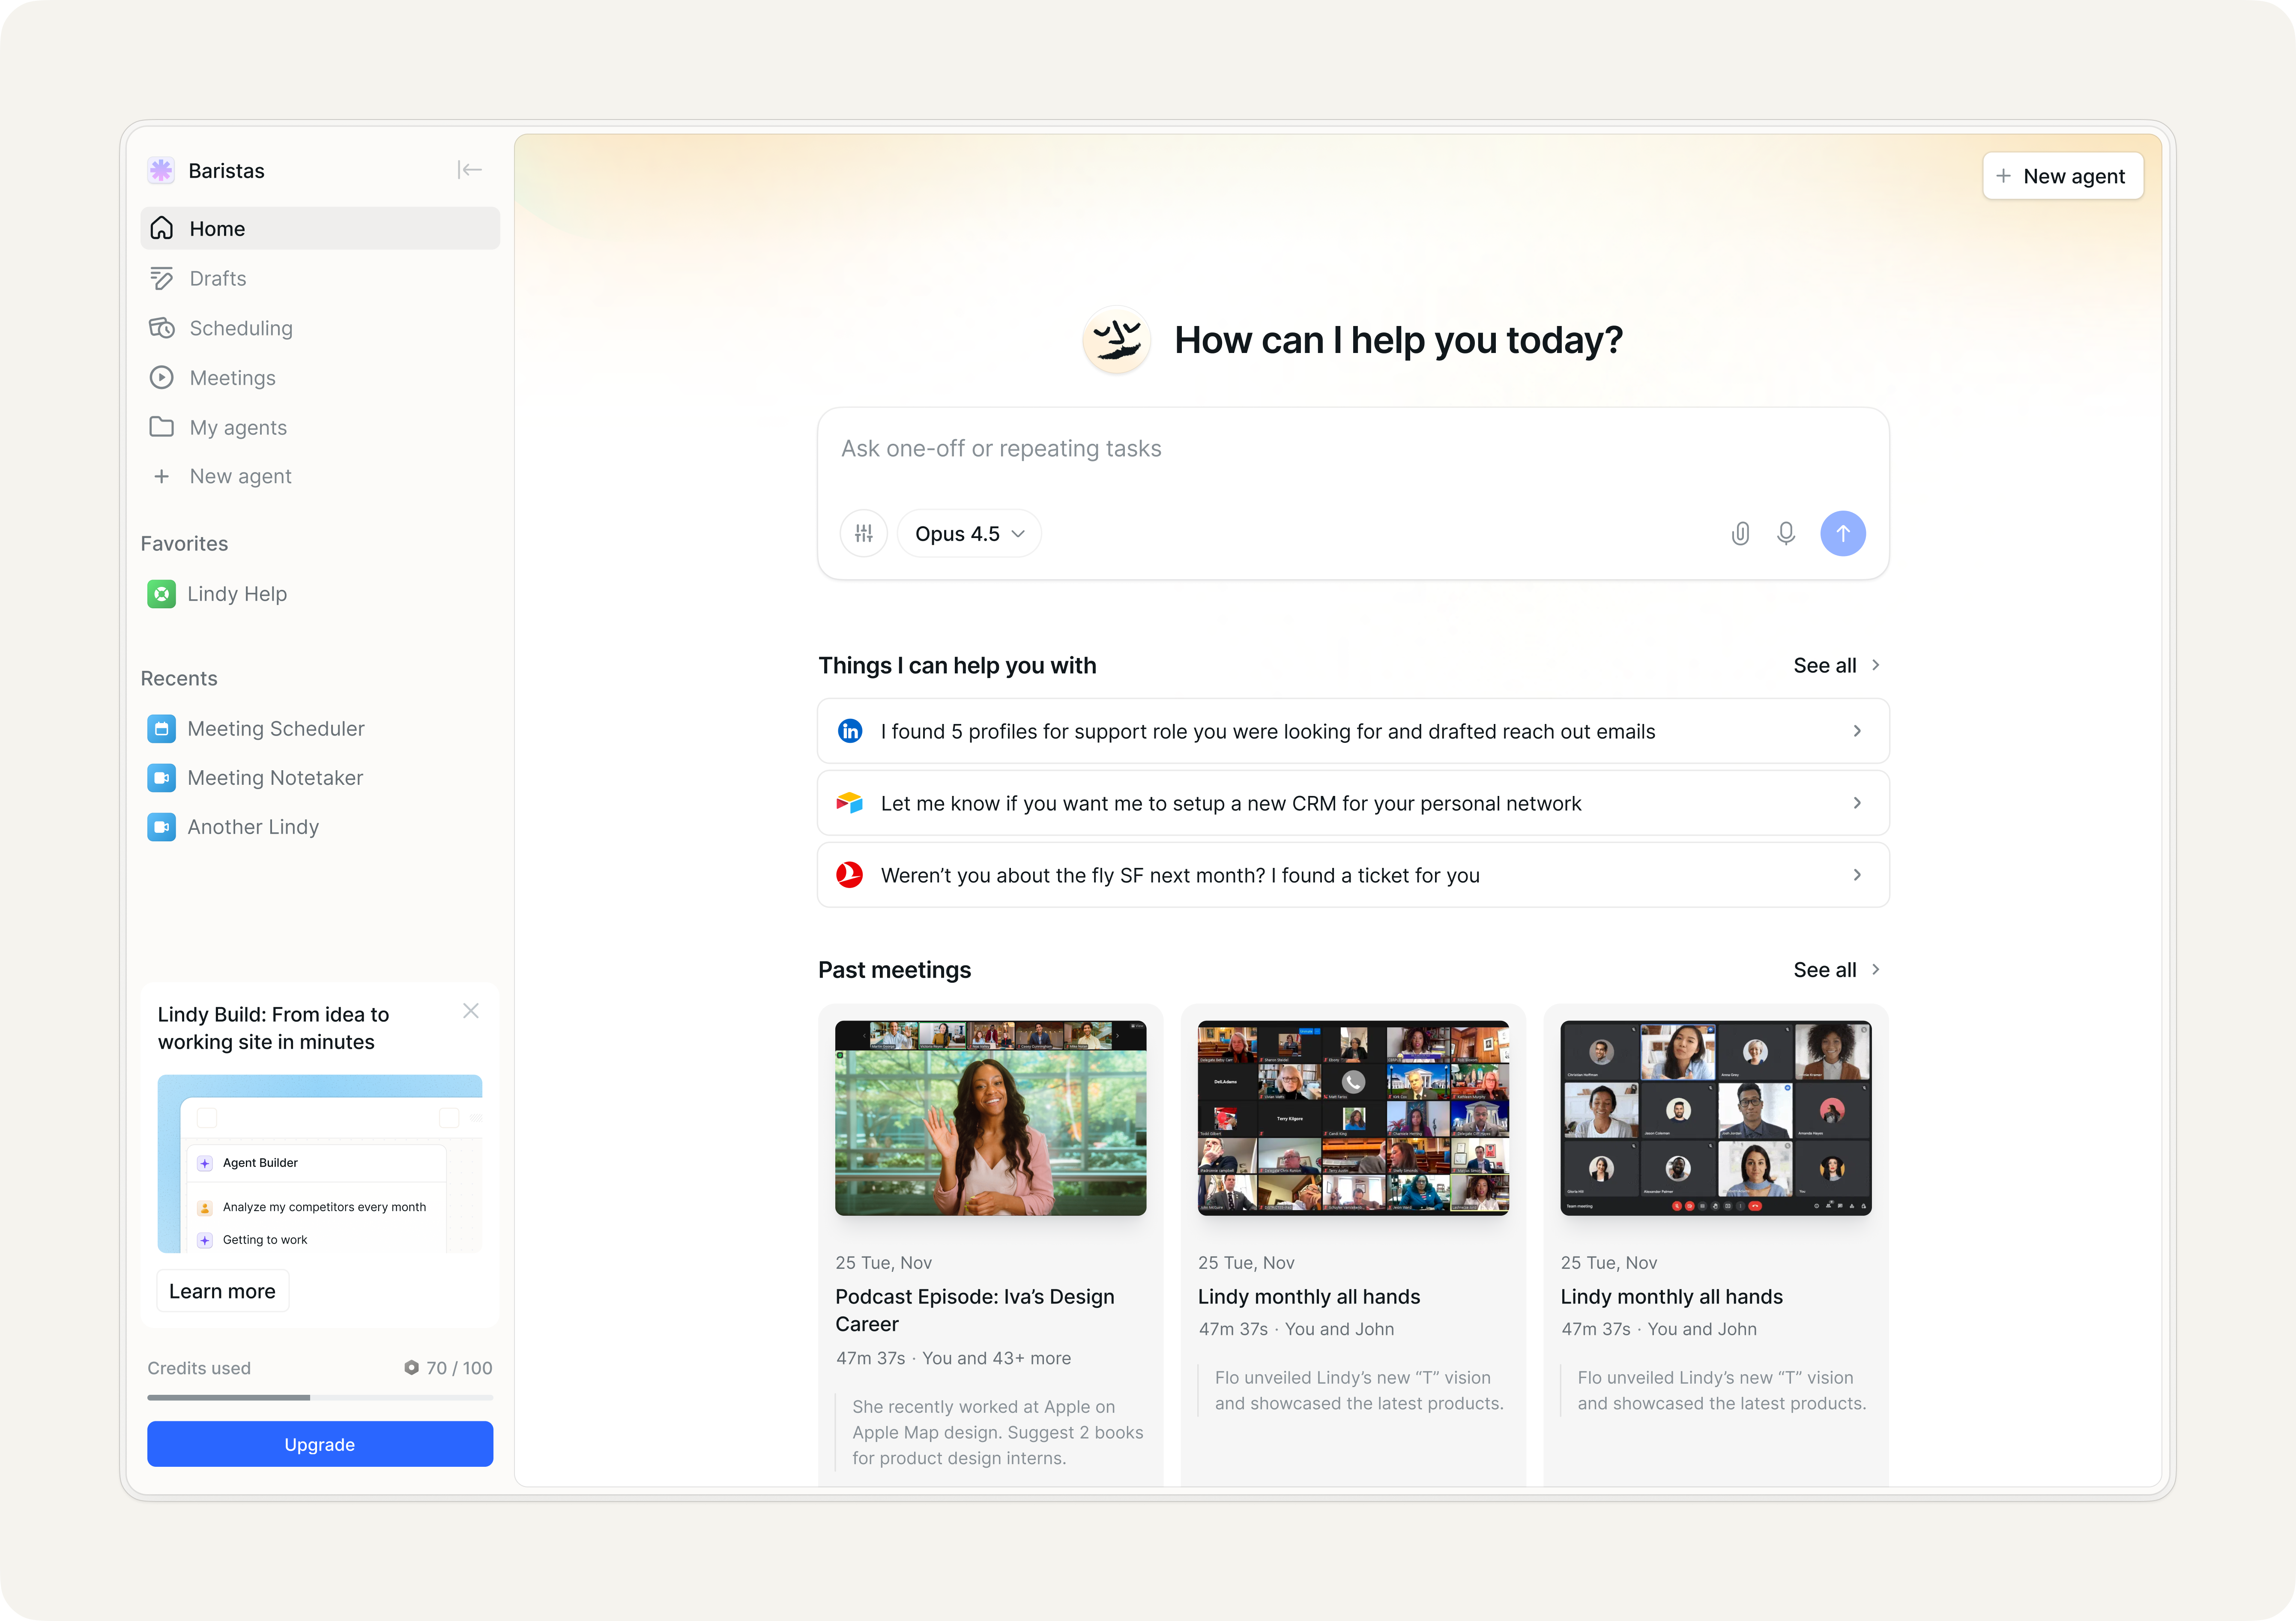Image resolution: width=2296 pixels, height=1621 pixels.
Task: Click the Lindy Build promo preview image
Action: 320,1163
